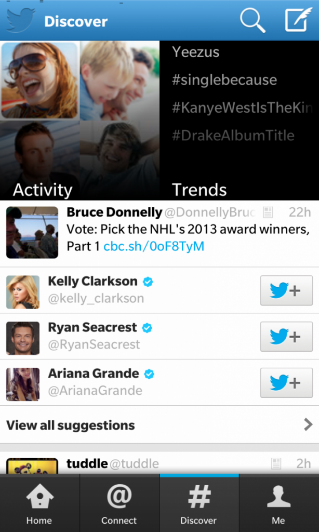Go to the Home tab

(x=39, y=503)
